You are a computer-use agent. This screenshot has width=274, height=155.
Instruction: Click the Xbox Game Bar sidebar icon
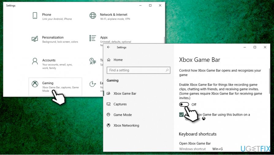tap(108, 93)
